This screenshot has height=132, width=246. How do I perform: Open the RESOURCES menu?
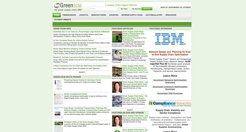click(171, 15)
